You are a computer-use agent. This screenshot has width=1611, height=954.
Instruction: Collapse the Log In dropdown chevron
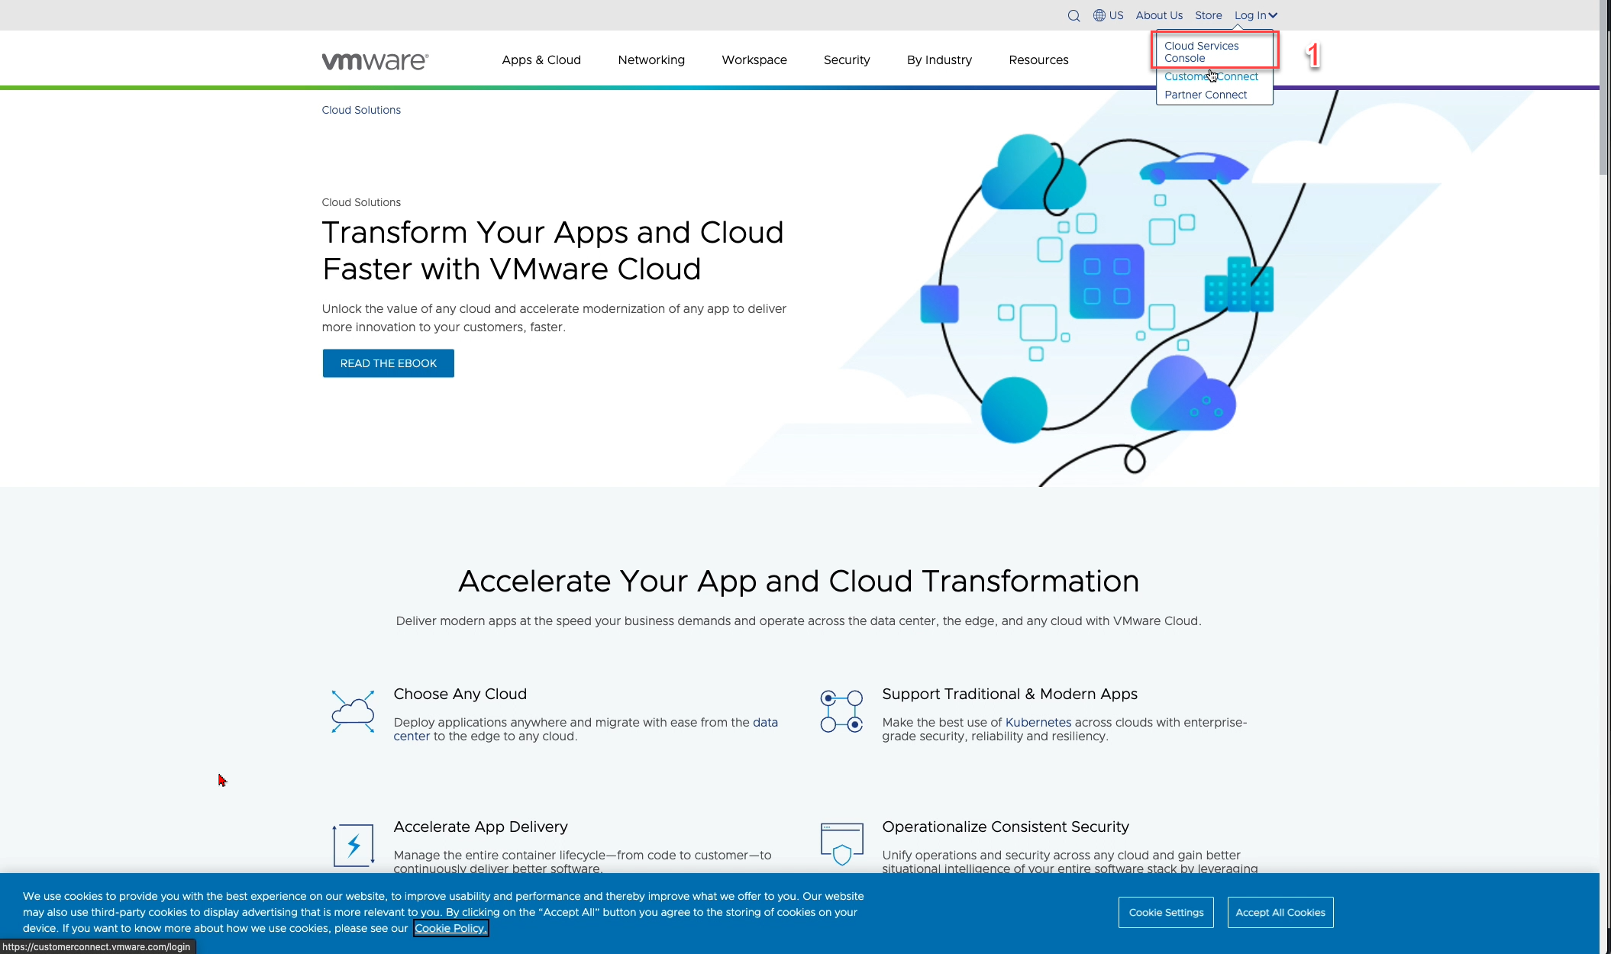pos(1273,15)
